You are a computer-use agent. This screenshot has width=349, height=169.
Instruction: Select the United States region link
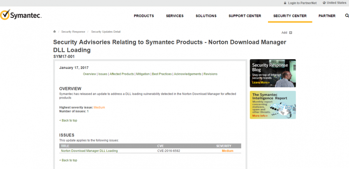tap(337, 3)
